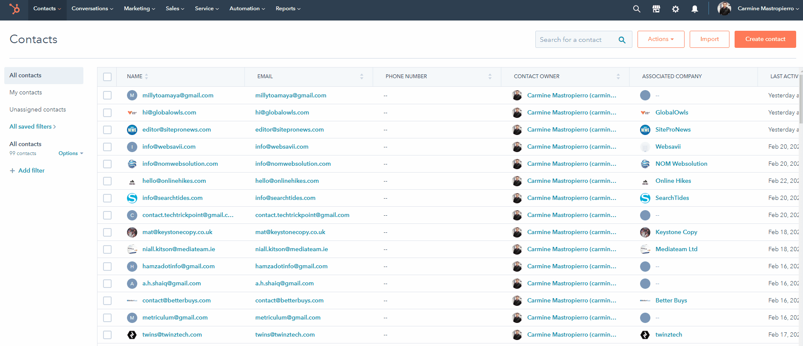Click the user avatar in top bar
Viewport: 803px width, 346px height.
coord(724,9)
